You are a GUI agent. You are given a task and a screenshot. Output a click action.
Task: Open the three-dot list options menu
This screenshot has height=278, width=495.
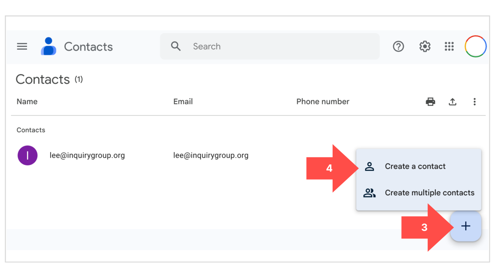pyautogui.click(x=474, y=102)
